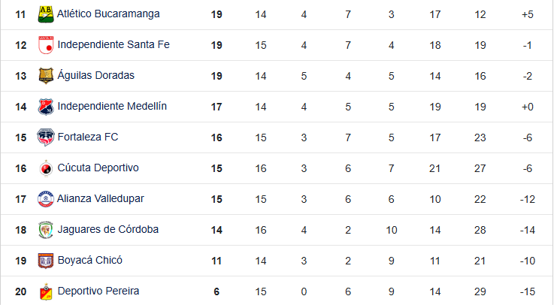Open the Águilas Doradas team name
554x305 pixels.
point(96,76)
